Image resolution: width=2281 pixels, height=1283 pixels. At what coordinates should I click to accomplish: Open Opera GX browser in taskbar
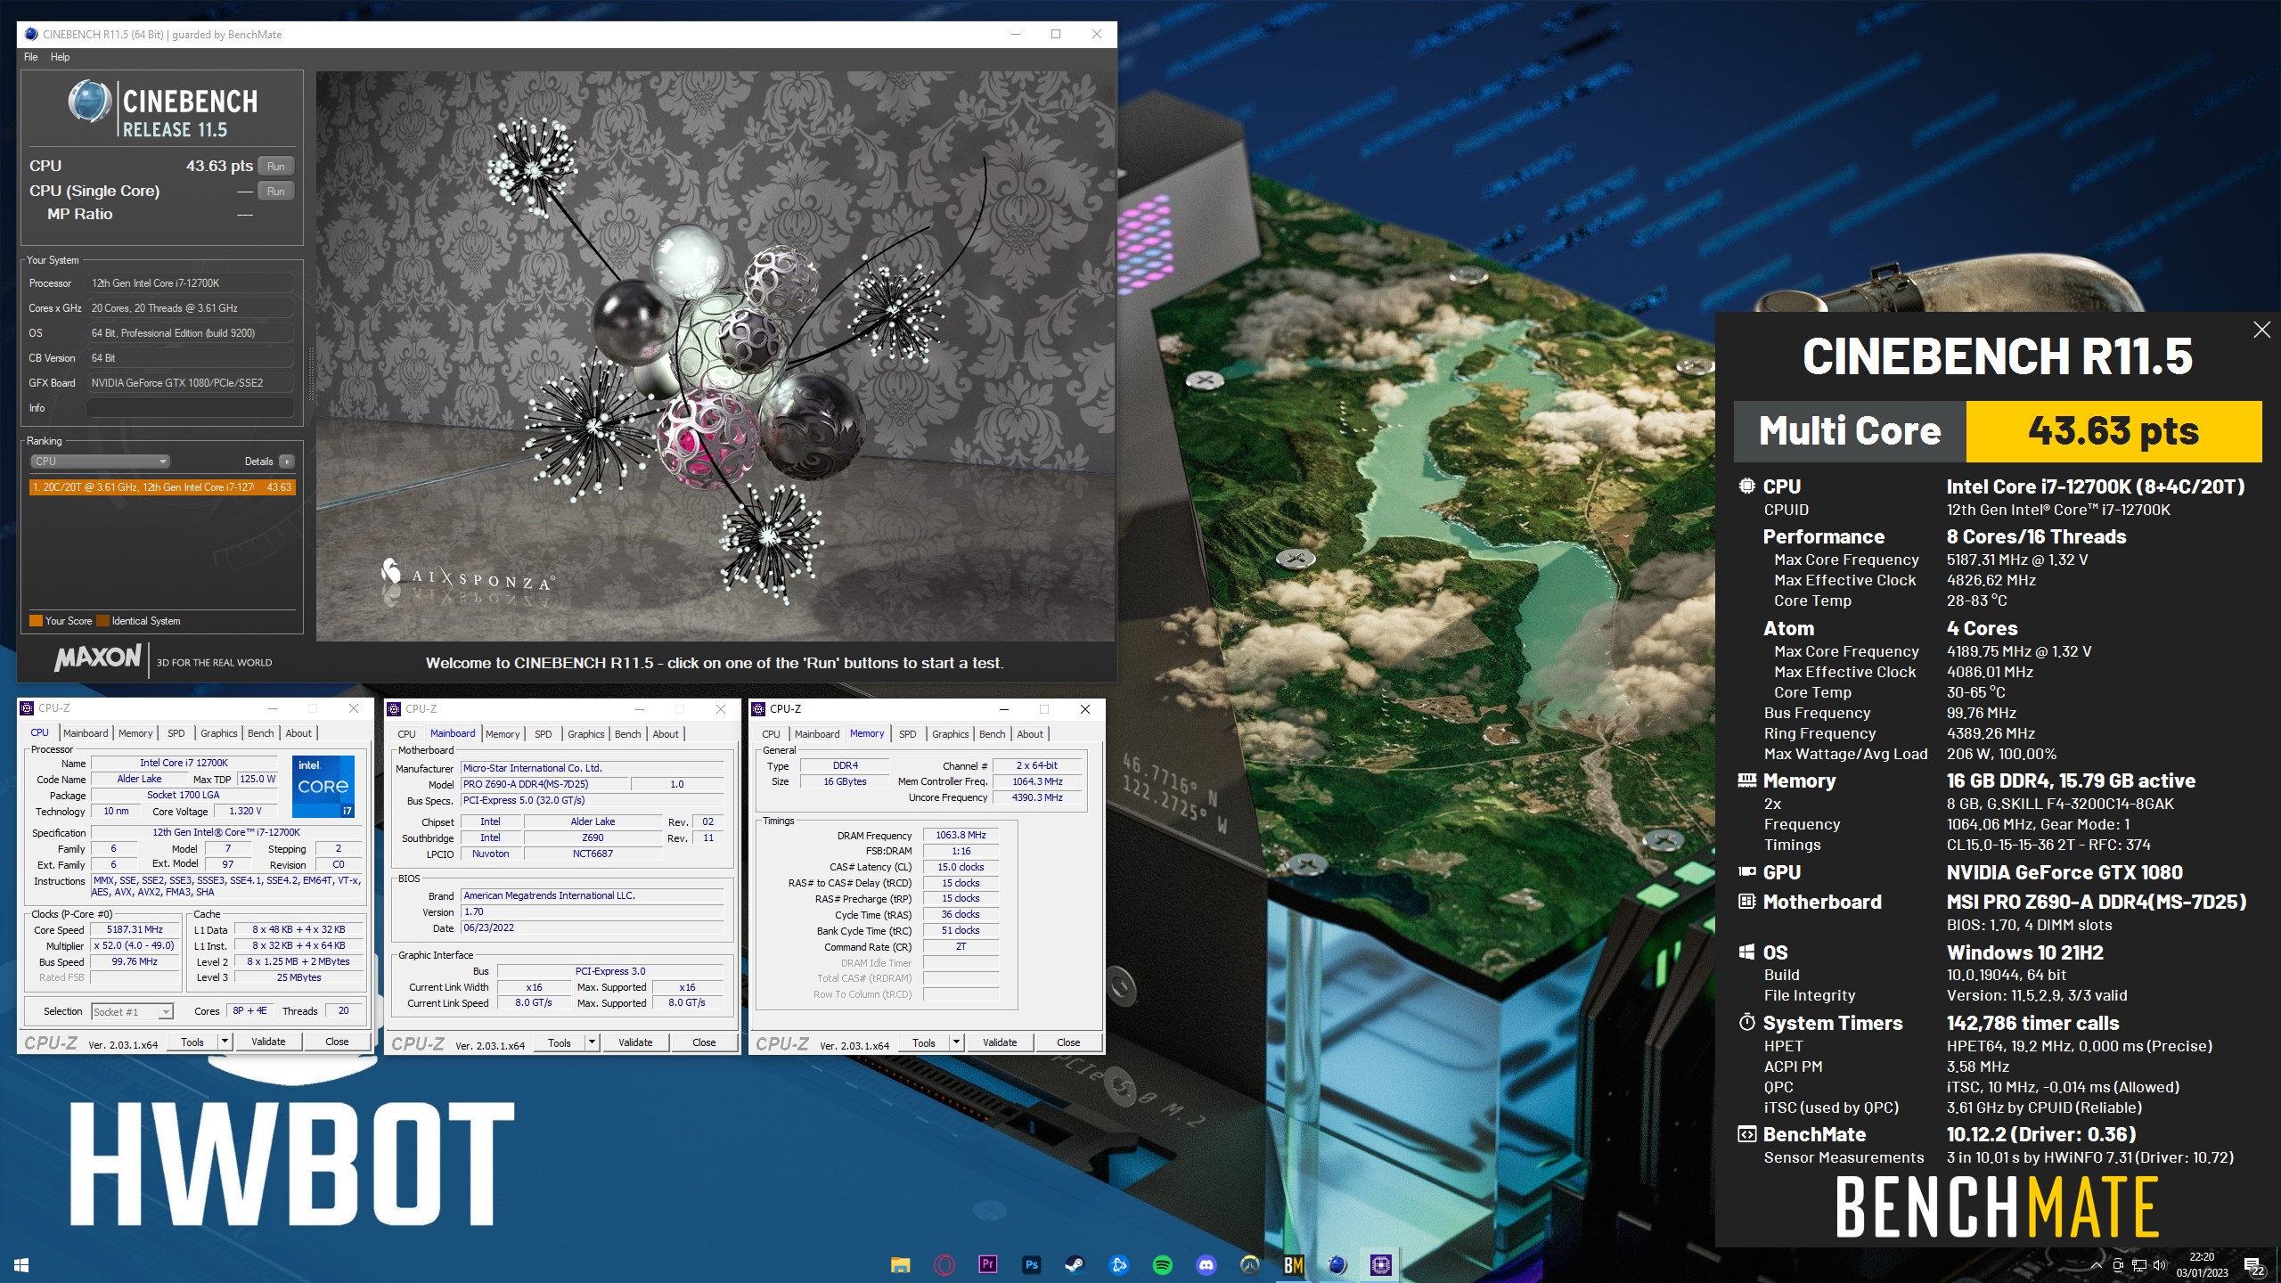coord(944,1264)
